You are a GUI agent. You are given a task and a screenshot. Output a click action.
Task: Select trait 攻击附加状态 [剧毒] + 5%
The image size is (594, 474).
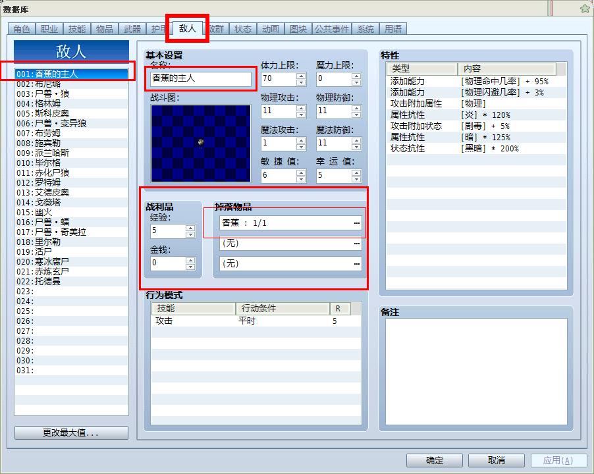pos(476,126)
